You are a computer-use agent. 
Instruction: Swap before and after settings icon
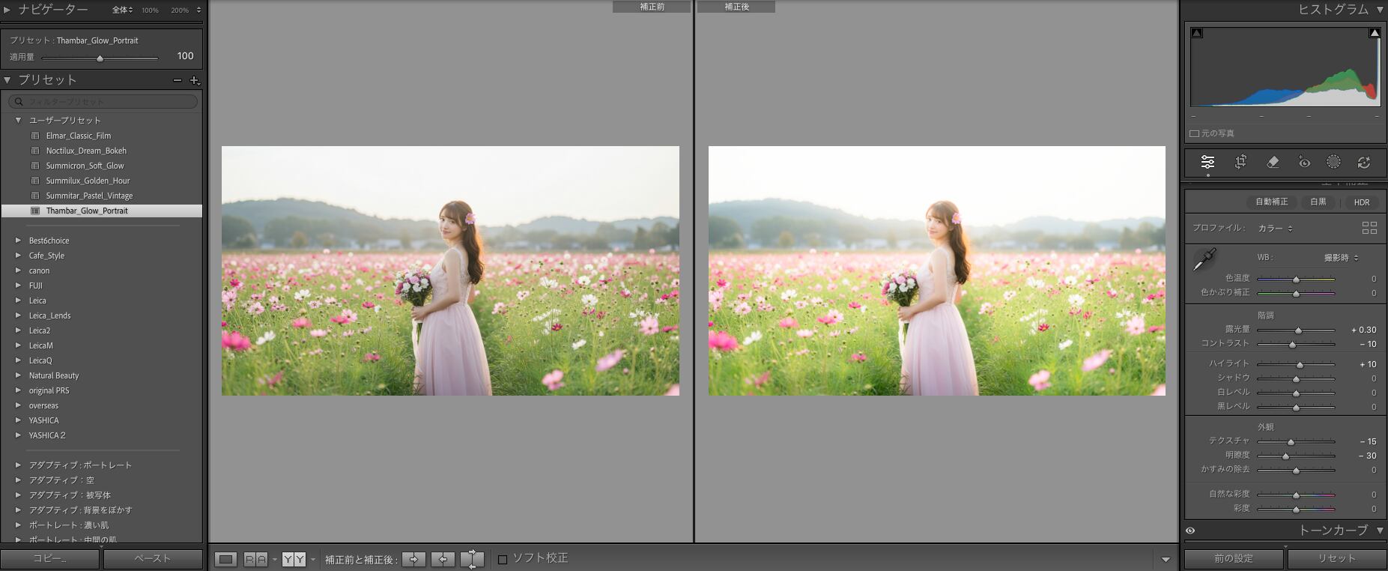[472, 559]
